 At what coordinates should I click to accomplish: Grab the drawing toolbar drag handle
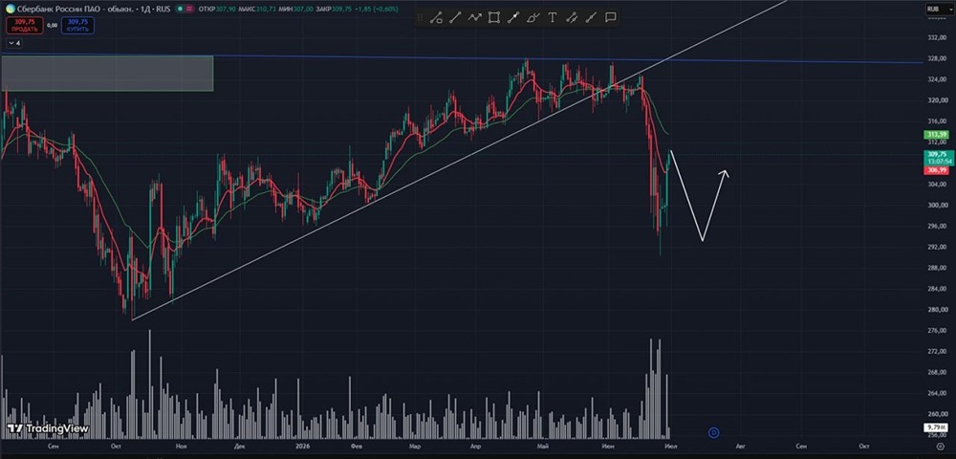[420, 18]
